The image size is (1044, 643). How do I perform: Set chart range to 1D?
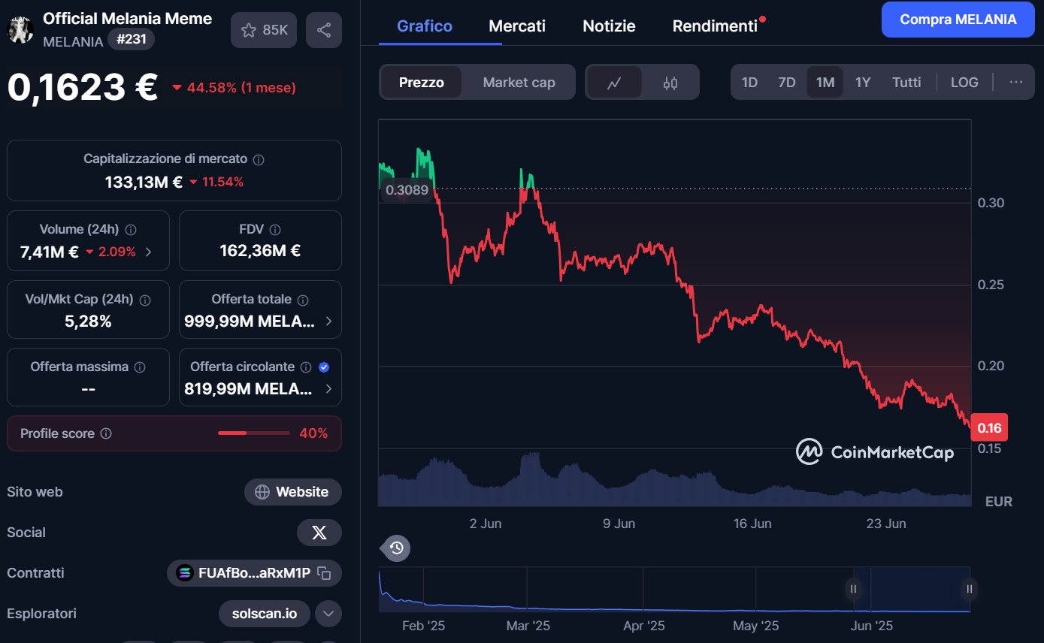[x=749, y=83]
